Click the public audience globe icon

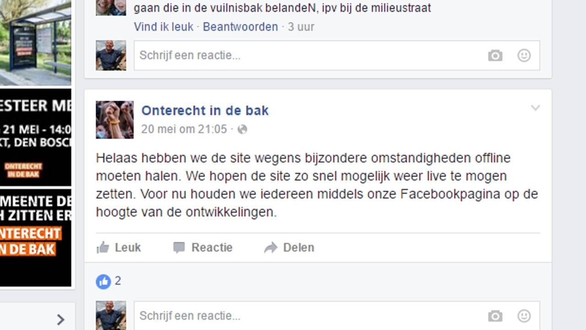242,129
